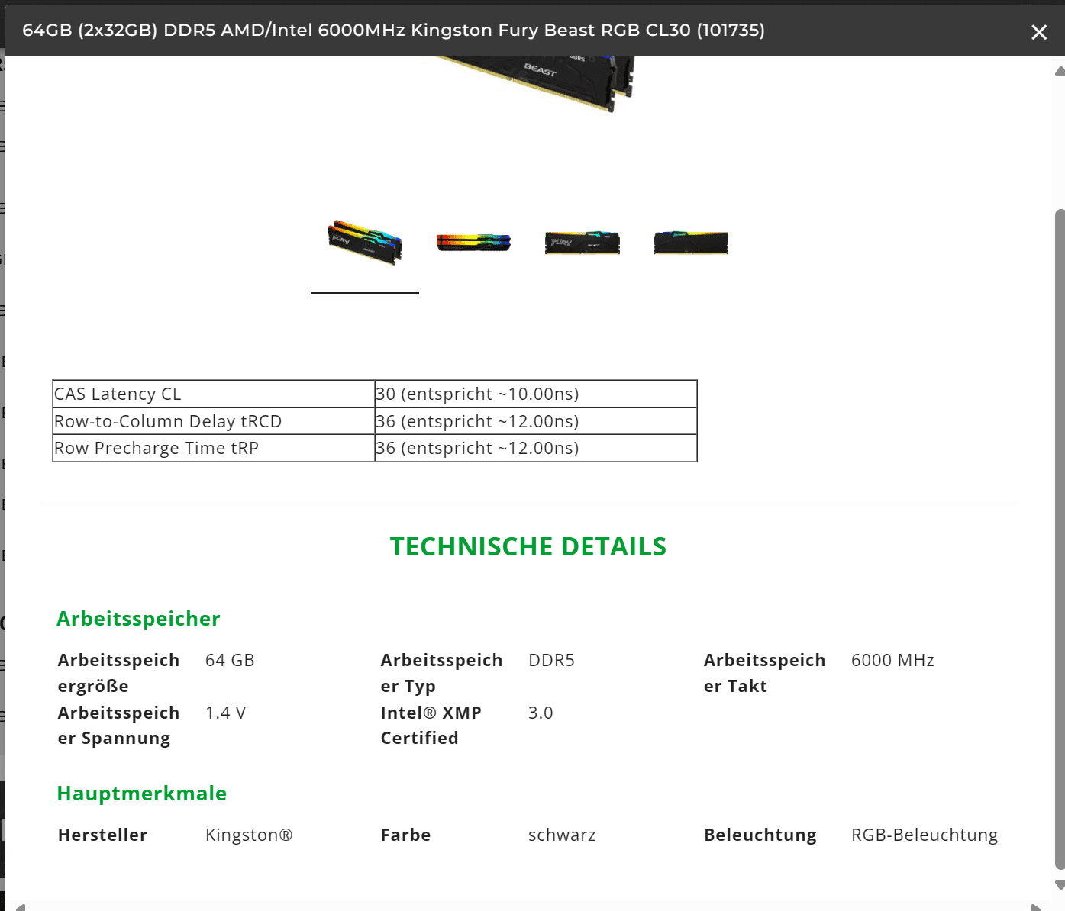Viewport: 1065px width, 911px height.
Task: Click the '30 (entspricht ~10.00ns)' cell
Action: tap(536, 394)
